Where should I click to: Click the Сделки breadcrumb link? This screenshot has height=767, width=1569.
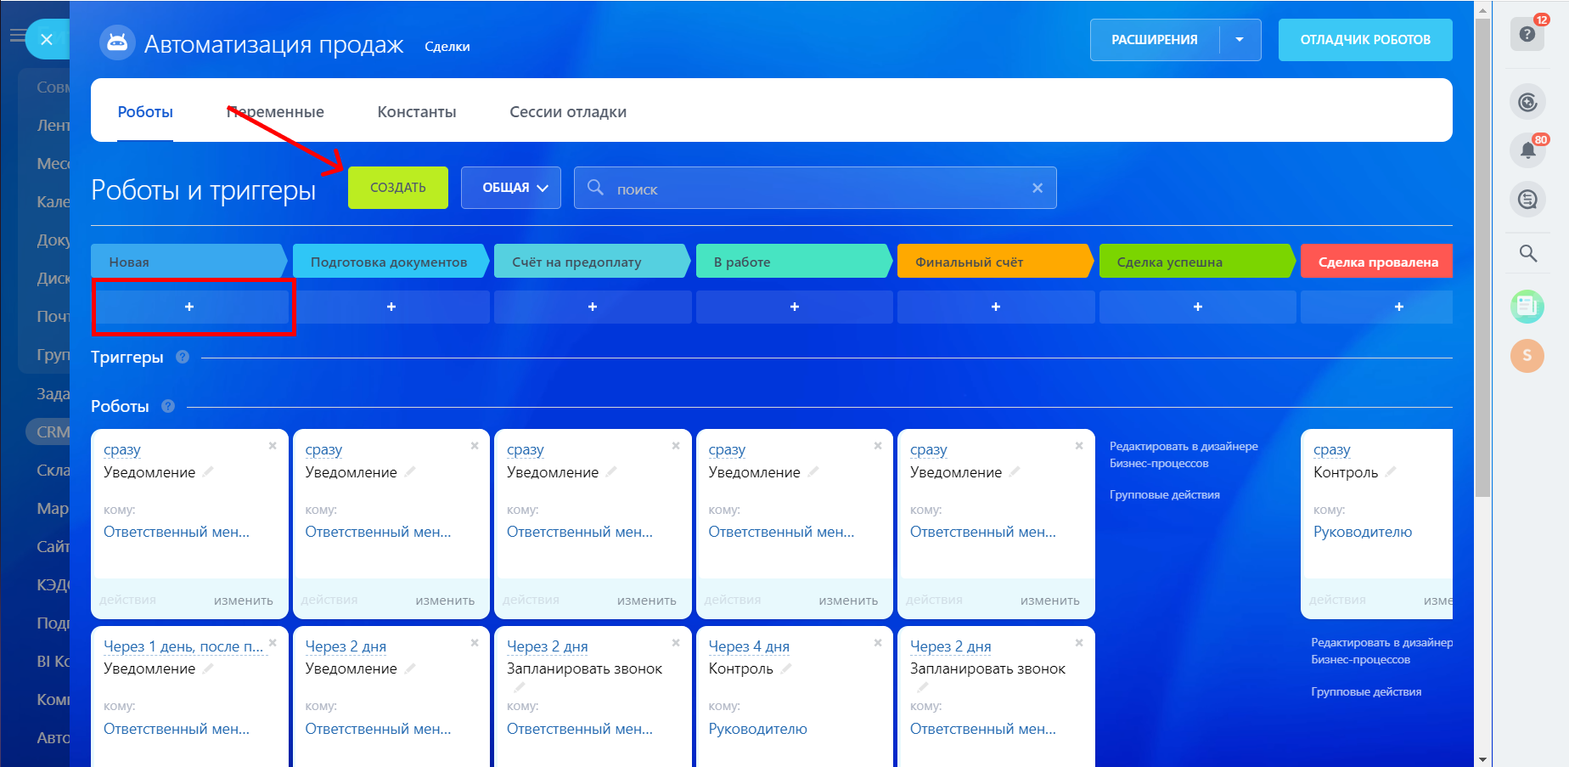(447, 47)
